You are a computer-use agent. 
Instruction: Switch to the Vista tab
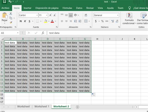click(100, 8)
